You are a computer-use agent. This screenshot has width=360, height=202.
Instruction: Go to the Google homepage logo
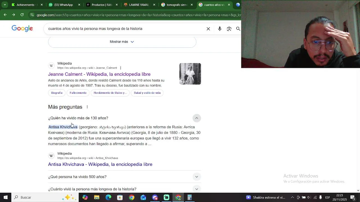click(22, 29)
